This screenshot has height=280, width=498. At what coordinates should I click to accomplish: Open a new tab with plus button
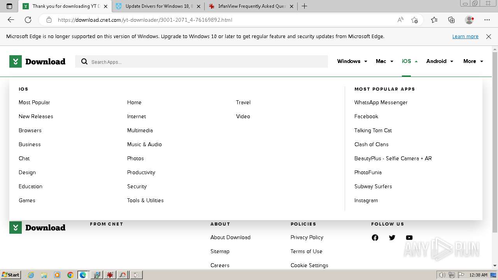305,6
